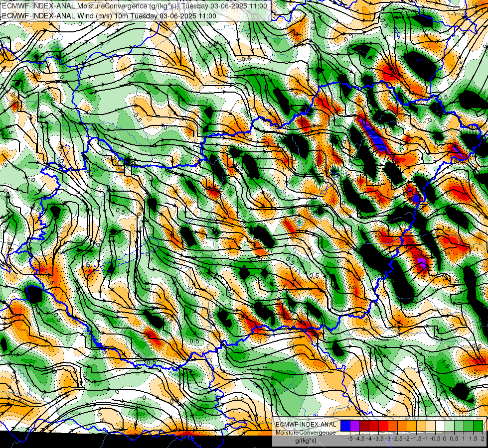Click the orange legend swatch (-2.5 to -2)
The width and height of the screenshot is (488, 448).
pyautogui.click(x=402, y=426)
